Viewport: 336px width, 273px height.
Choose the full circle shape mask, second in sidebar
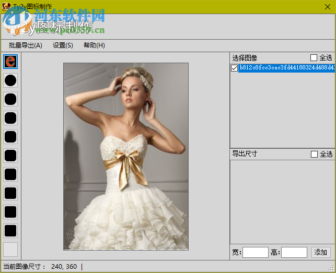click(10, 80)
